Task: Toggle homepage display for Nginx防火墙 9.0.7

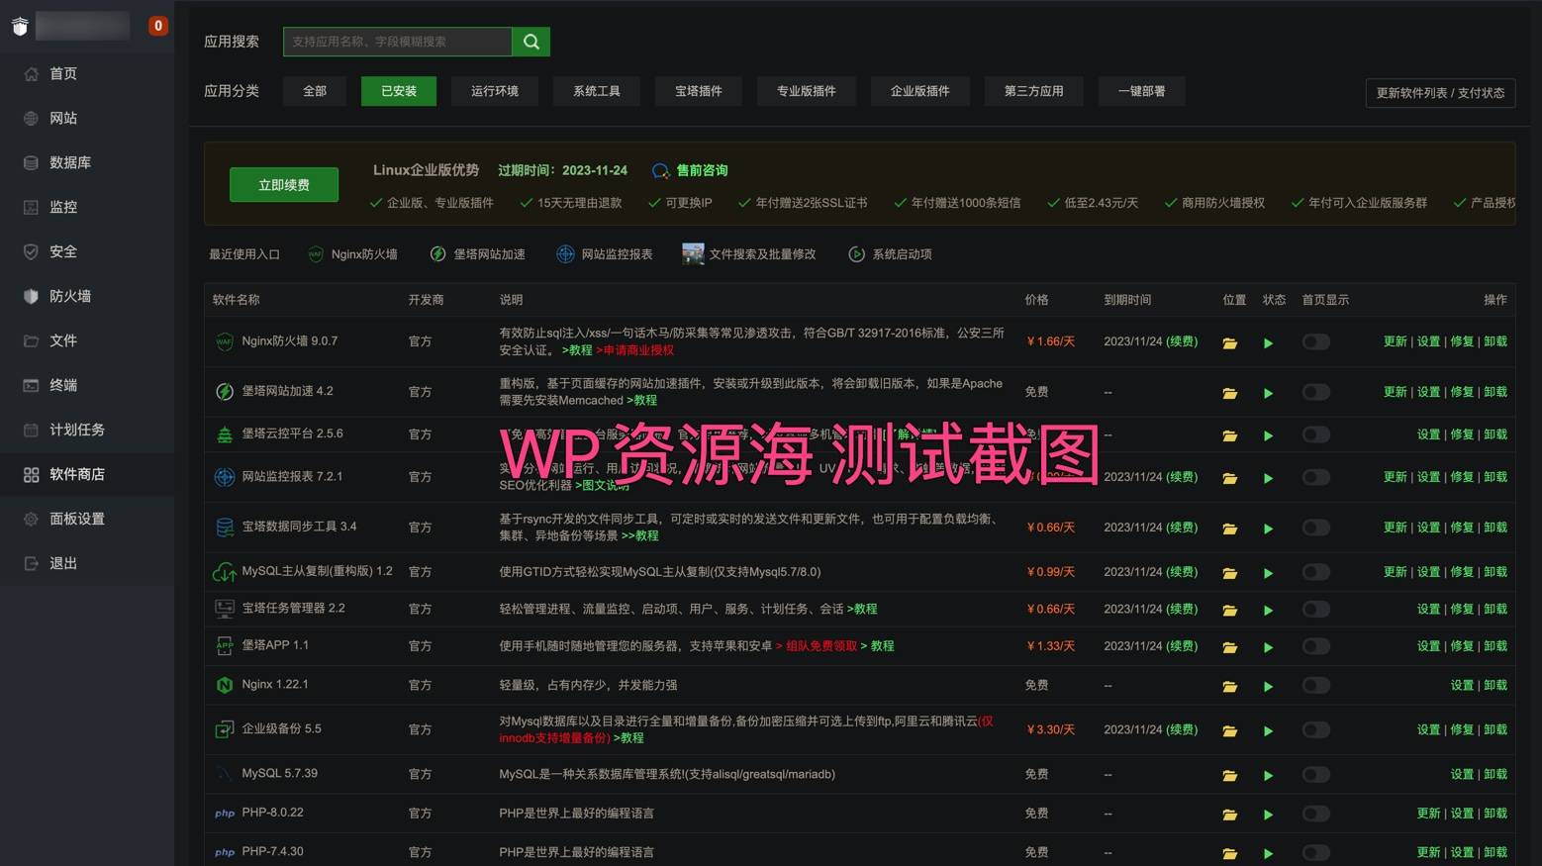Action: click(x=1315, y=341)
